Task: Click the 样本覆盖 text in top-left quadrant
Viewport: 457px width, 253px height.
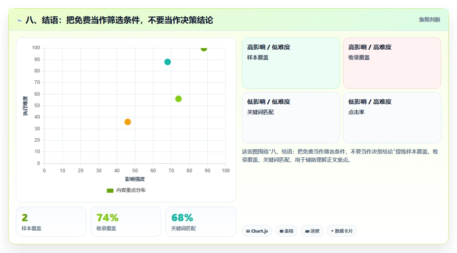Action: click(257, 57)
